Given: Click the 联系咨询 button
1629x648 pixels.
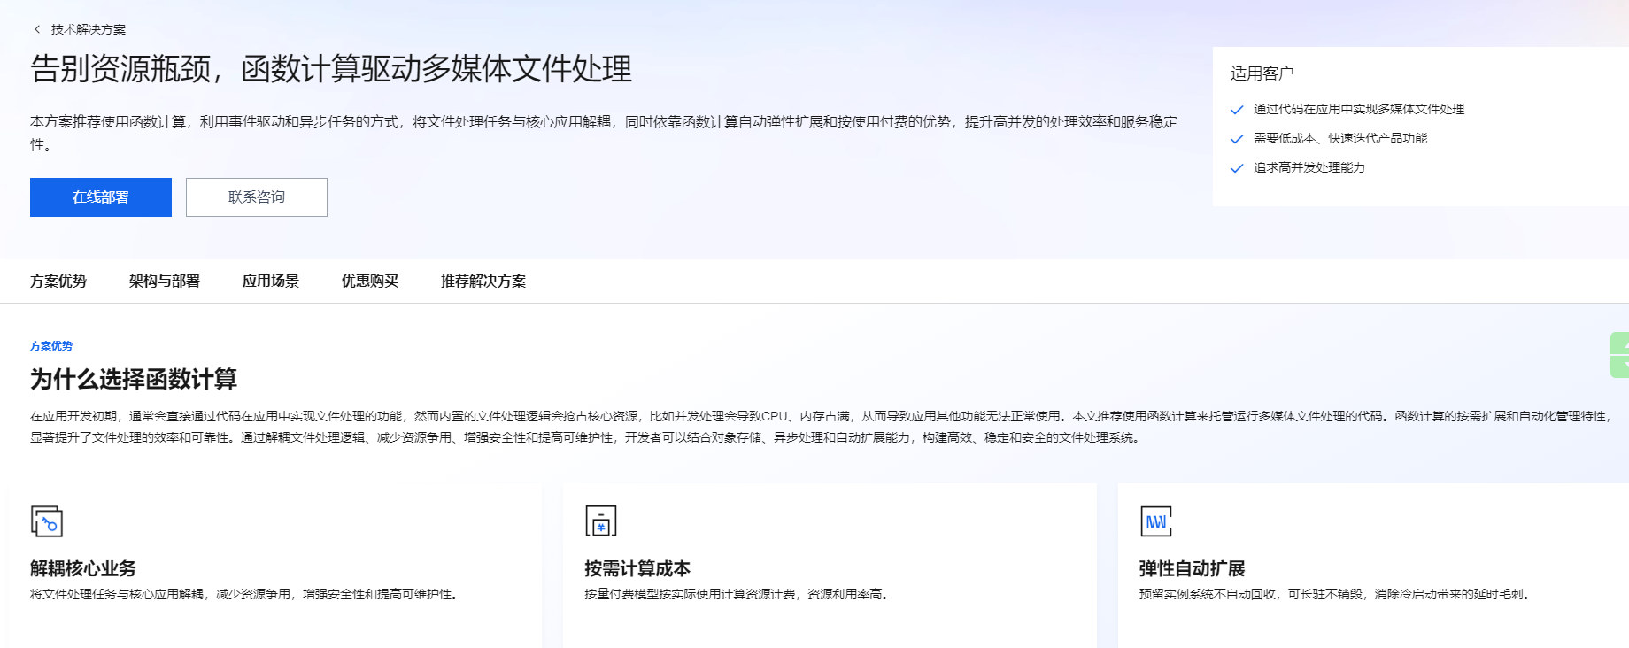Looking at the screenshot, I should click(x=257, y=197).
